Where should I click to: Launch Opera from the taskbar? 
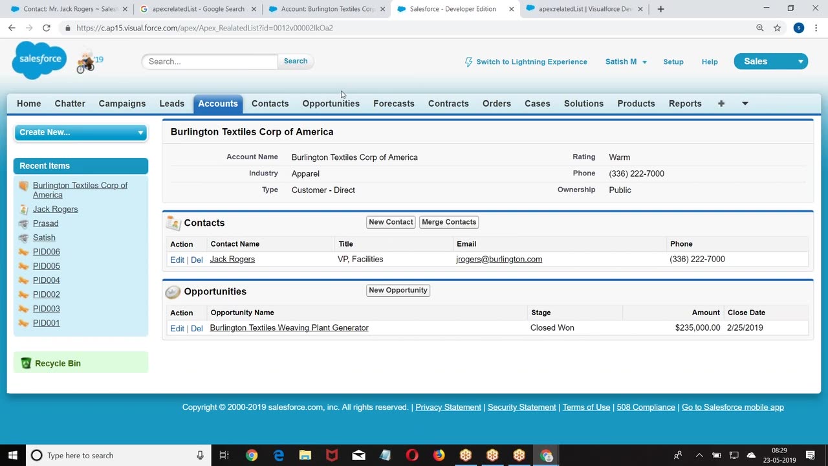click(x=412, y=455)
